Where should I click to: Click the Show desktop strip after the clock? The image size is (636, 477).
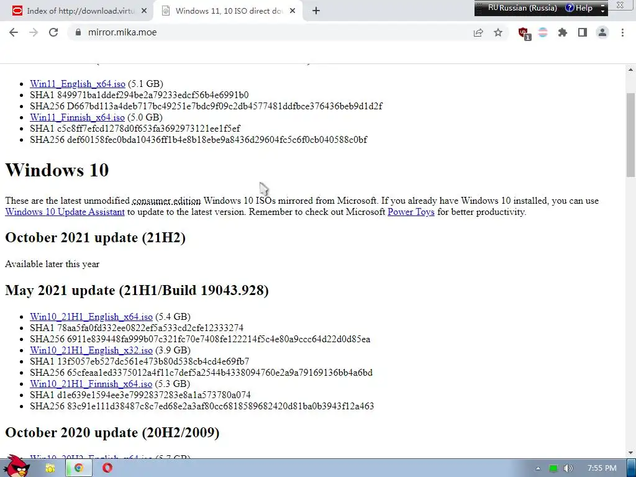click(631, 468)
